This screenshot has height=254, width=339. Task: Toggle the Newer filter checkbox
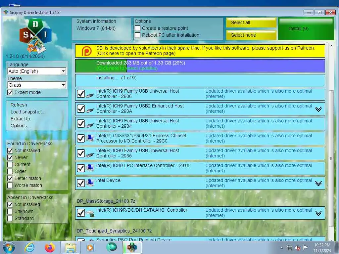click(10, 157)
